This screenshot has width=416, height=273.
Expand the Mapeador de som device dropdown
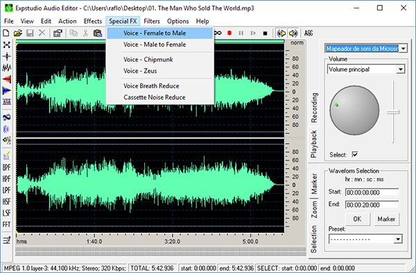pos(403,49)
